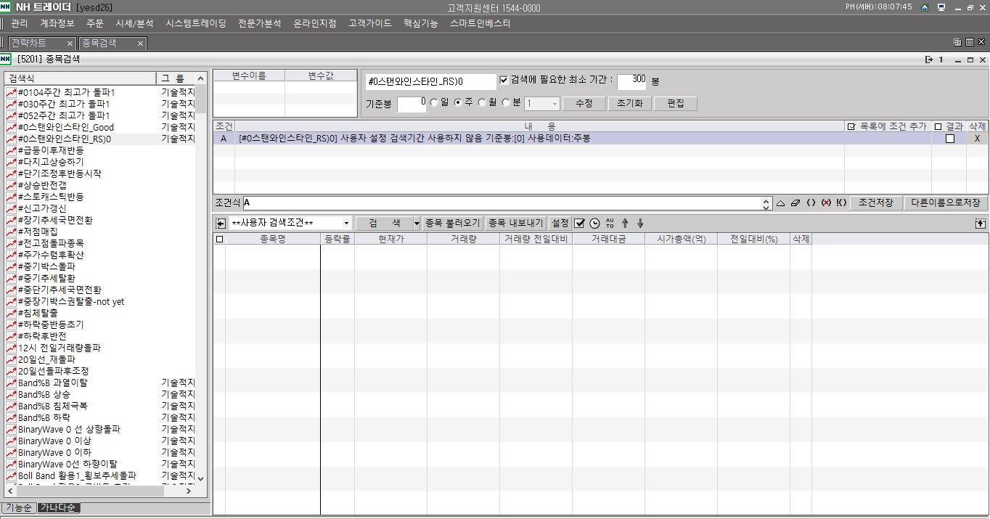990x519 pixels.
Task: Select #급등이후재반등 in the search list
Action: 51,150
